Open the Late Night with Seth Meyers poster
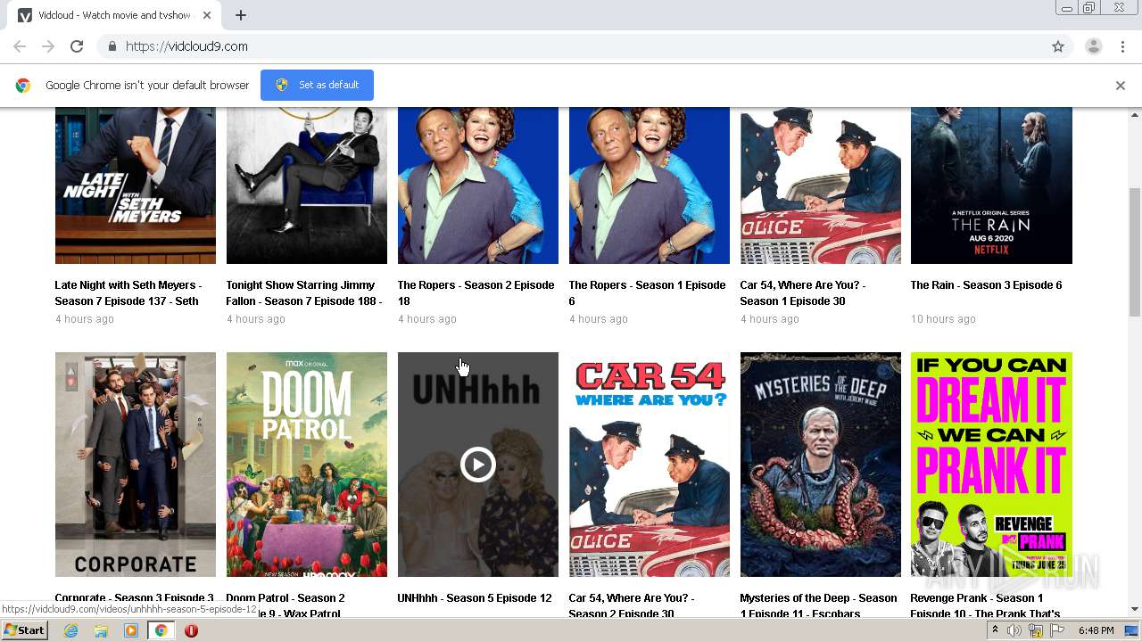 click(x=136, y=185)
